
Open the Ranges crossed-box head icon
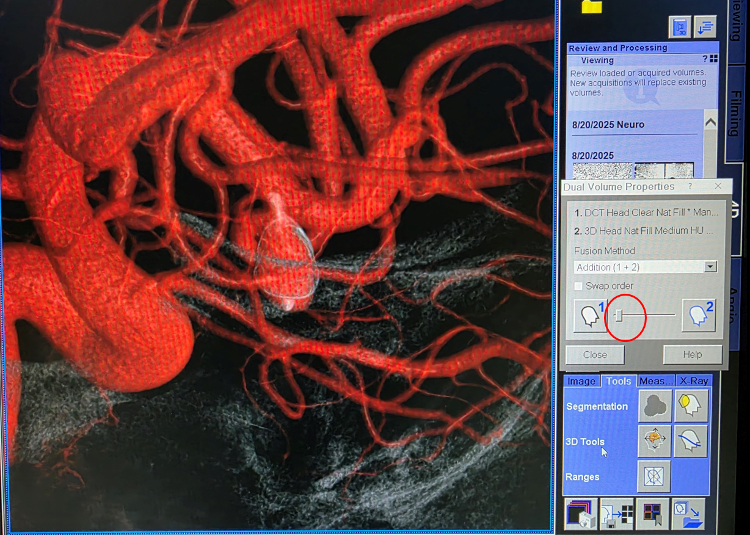pos(655,477)
